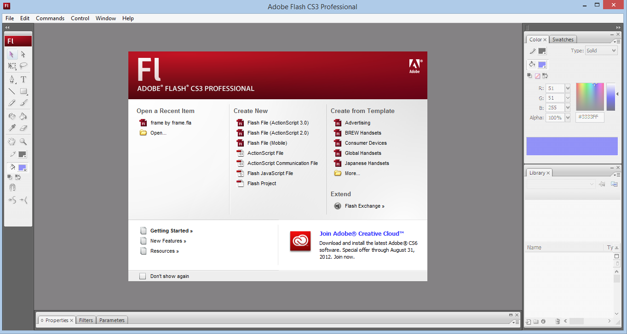Choose the Free Transform tool
The image size is (627, 334).
(x=12, y=66)
